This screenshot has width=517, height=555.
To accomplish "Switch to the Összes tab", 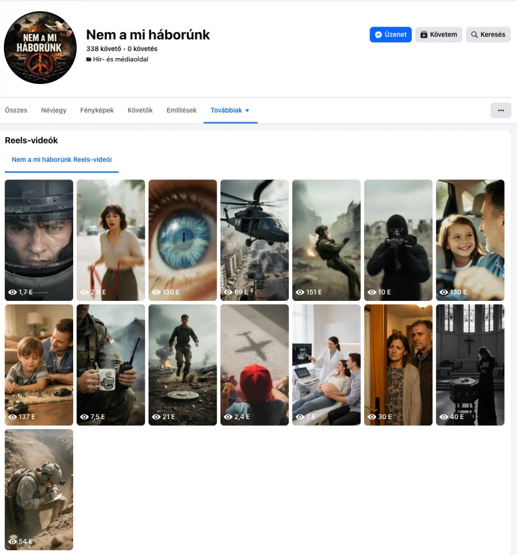I will (x=16, y=110).
